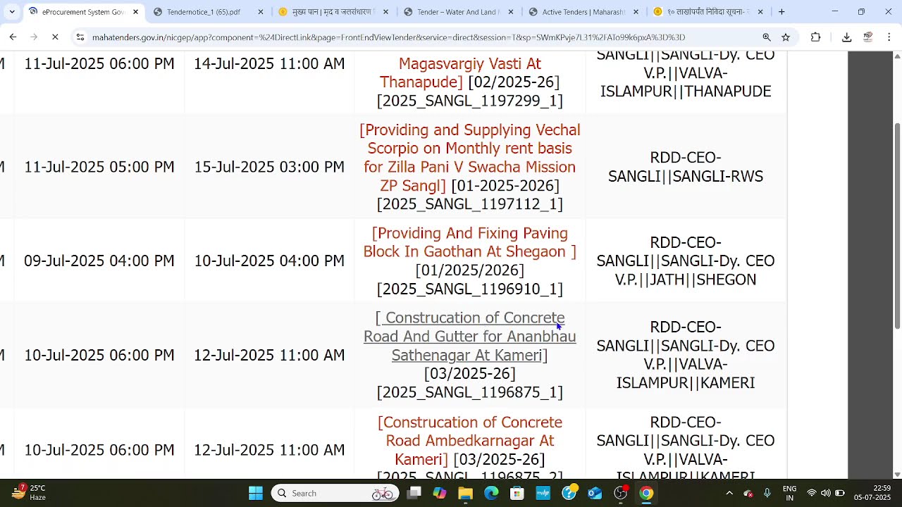Open the myHP app on the taskbar
Screen dimensions: 902x507
543,493
